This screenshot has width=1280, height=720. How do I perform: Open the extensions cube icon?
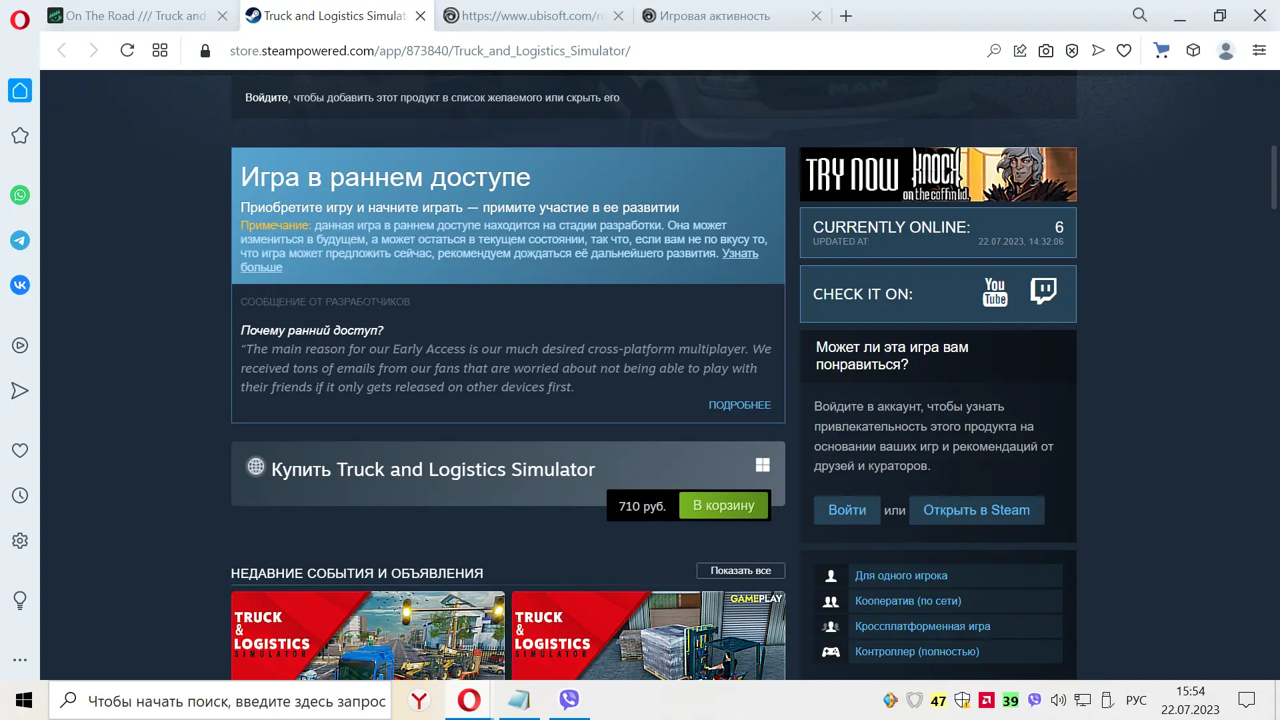click(x=1193, y=51)
